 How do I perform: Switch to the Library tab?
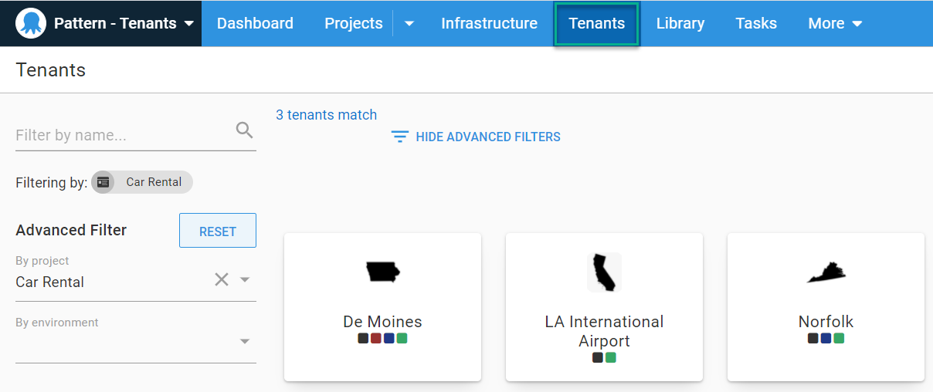click(x=680, y=24)
